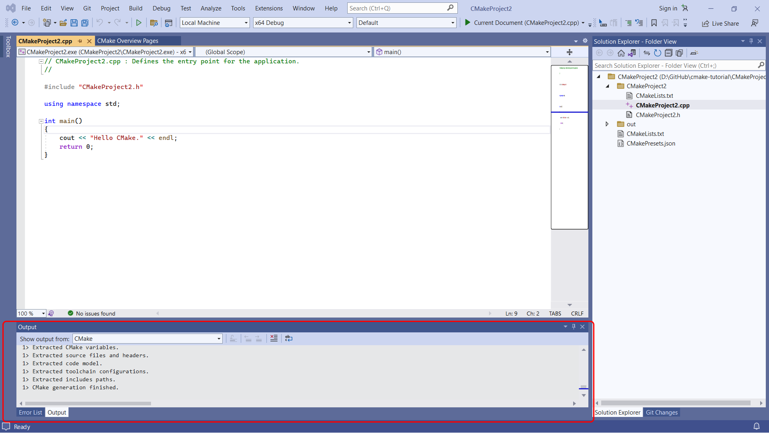Click the Solution Explorer Home icon
Screen dimensions: 769x433
[x=621, y=53]
